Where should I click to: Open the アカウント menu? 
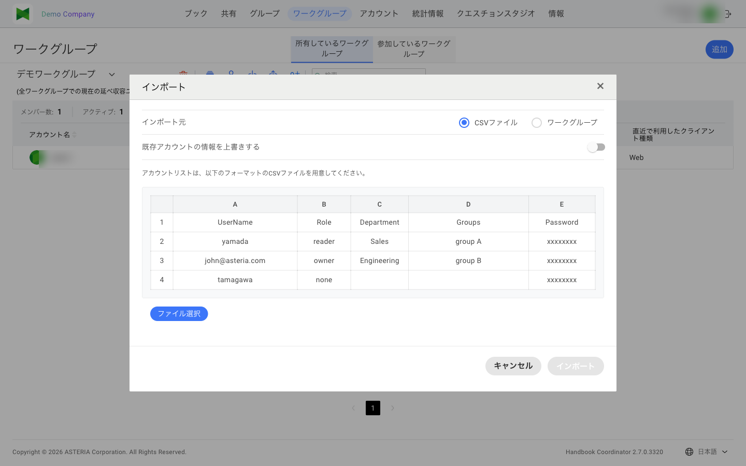click(379, 13)
